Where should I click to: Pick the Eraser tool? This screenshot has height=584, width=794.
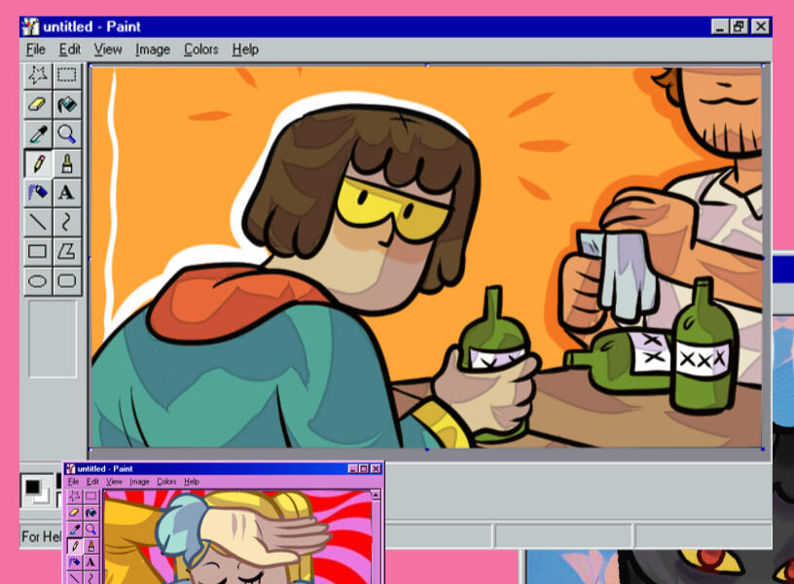point(37,104)
